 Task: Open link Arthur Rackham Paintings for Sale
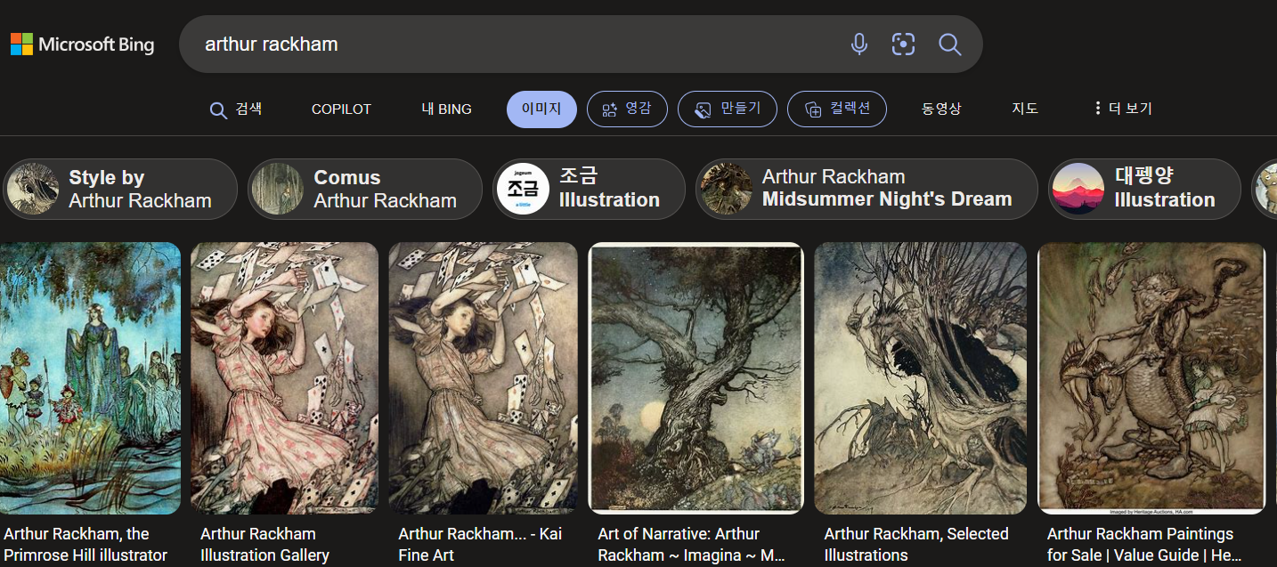click(1144, 544)
